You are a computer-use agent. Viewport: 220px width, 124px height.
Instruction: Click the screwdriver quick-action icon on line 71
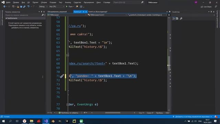click(62, 76)
